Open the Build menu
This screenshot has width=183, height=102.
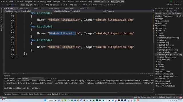(36, 2)
